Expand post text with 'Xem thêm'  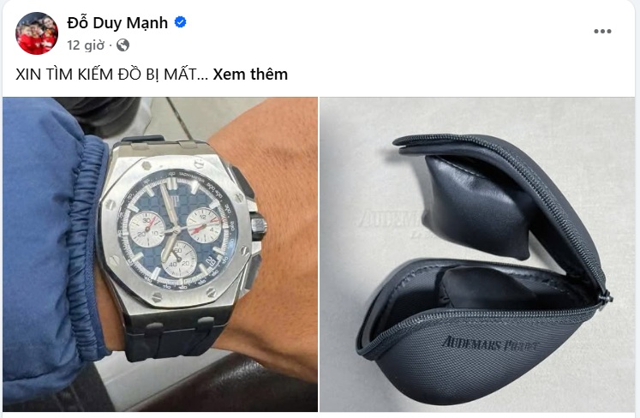pos(250,75)
